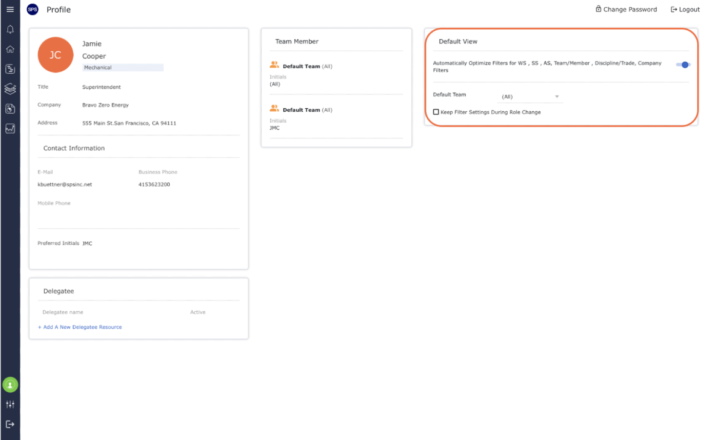Click the sidebar logout icon at bottom
The image size is (707, 440).
tap(10, 424)
